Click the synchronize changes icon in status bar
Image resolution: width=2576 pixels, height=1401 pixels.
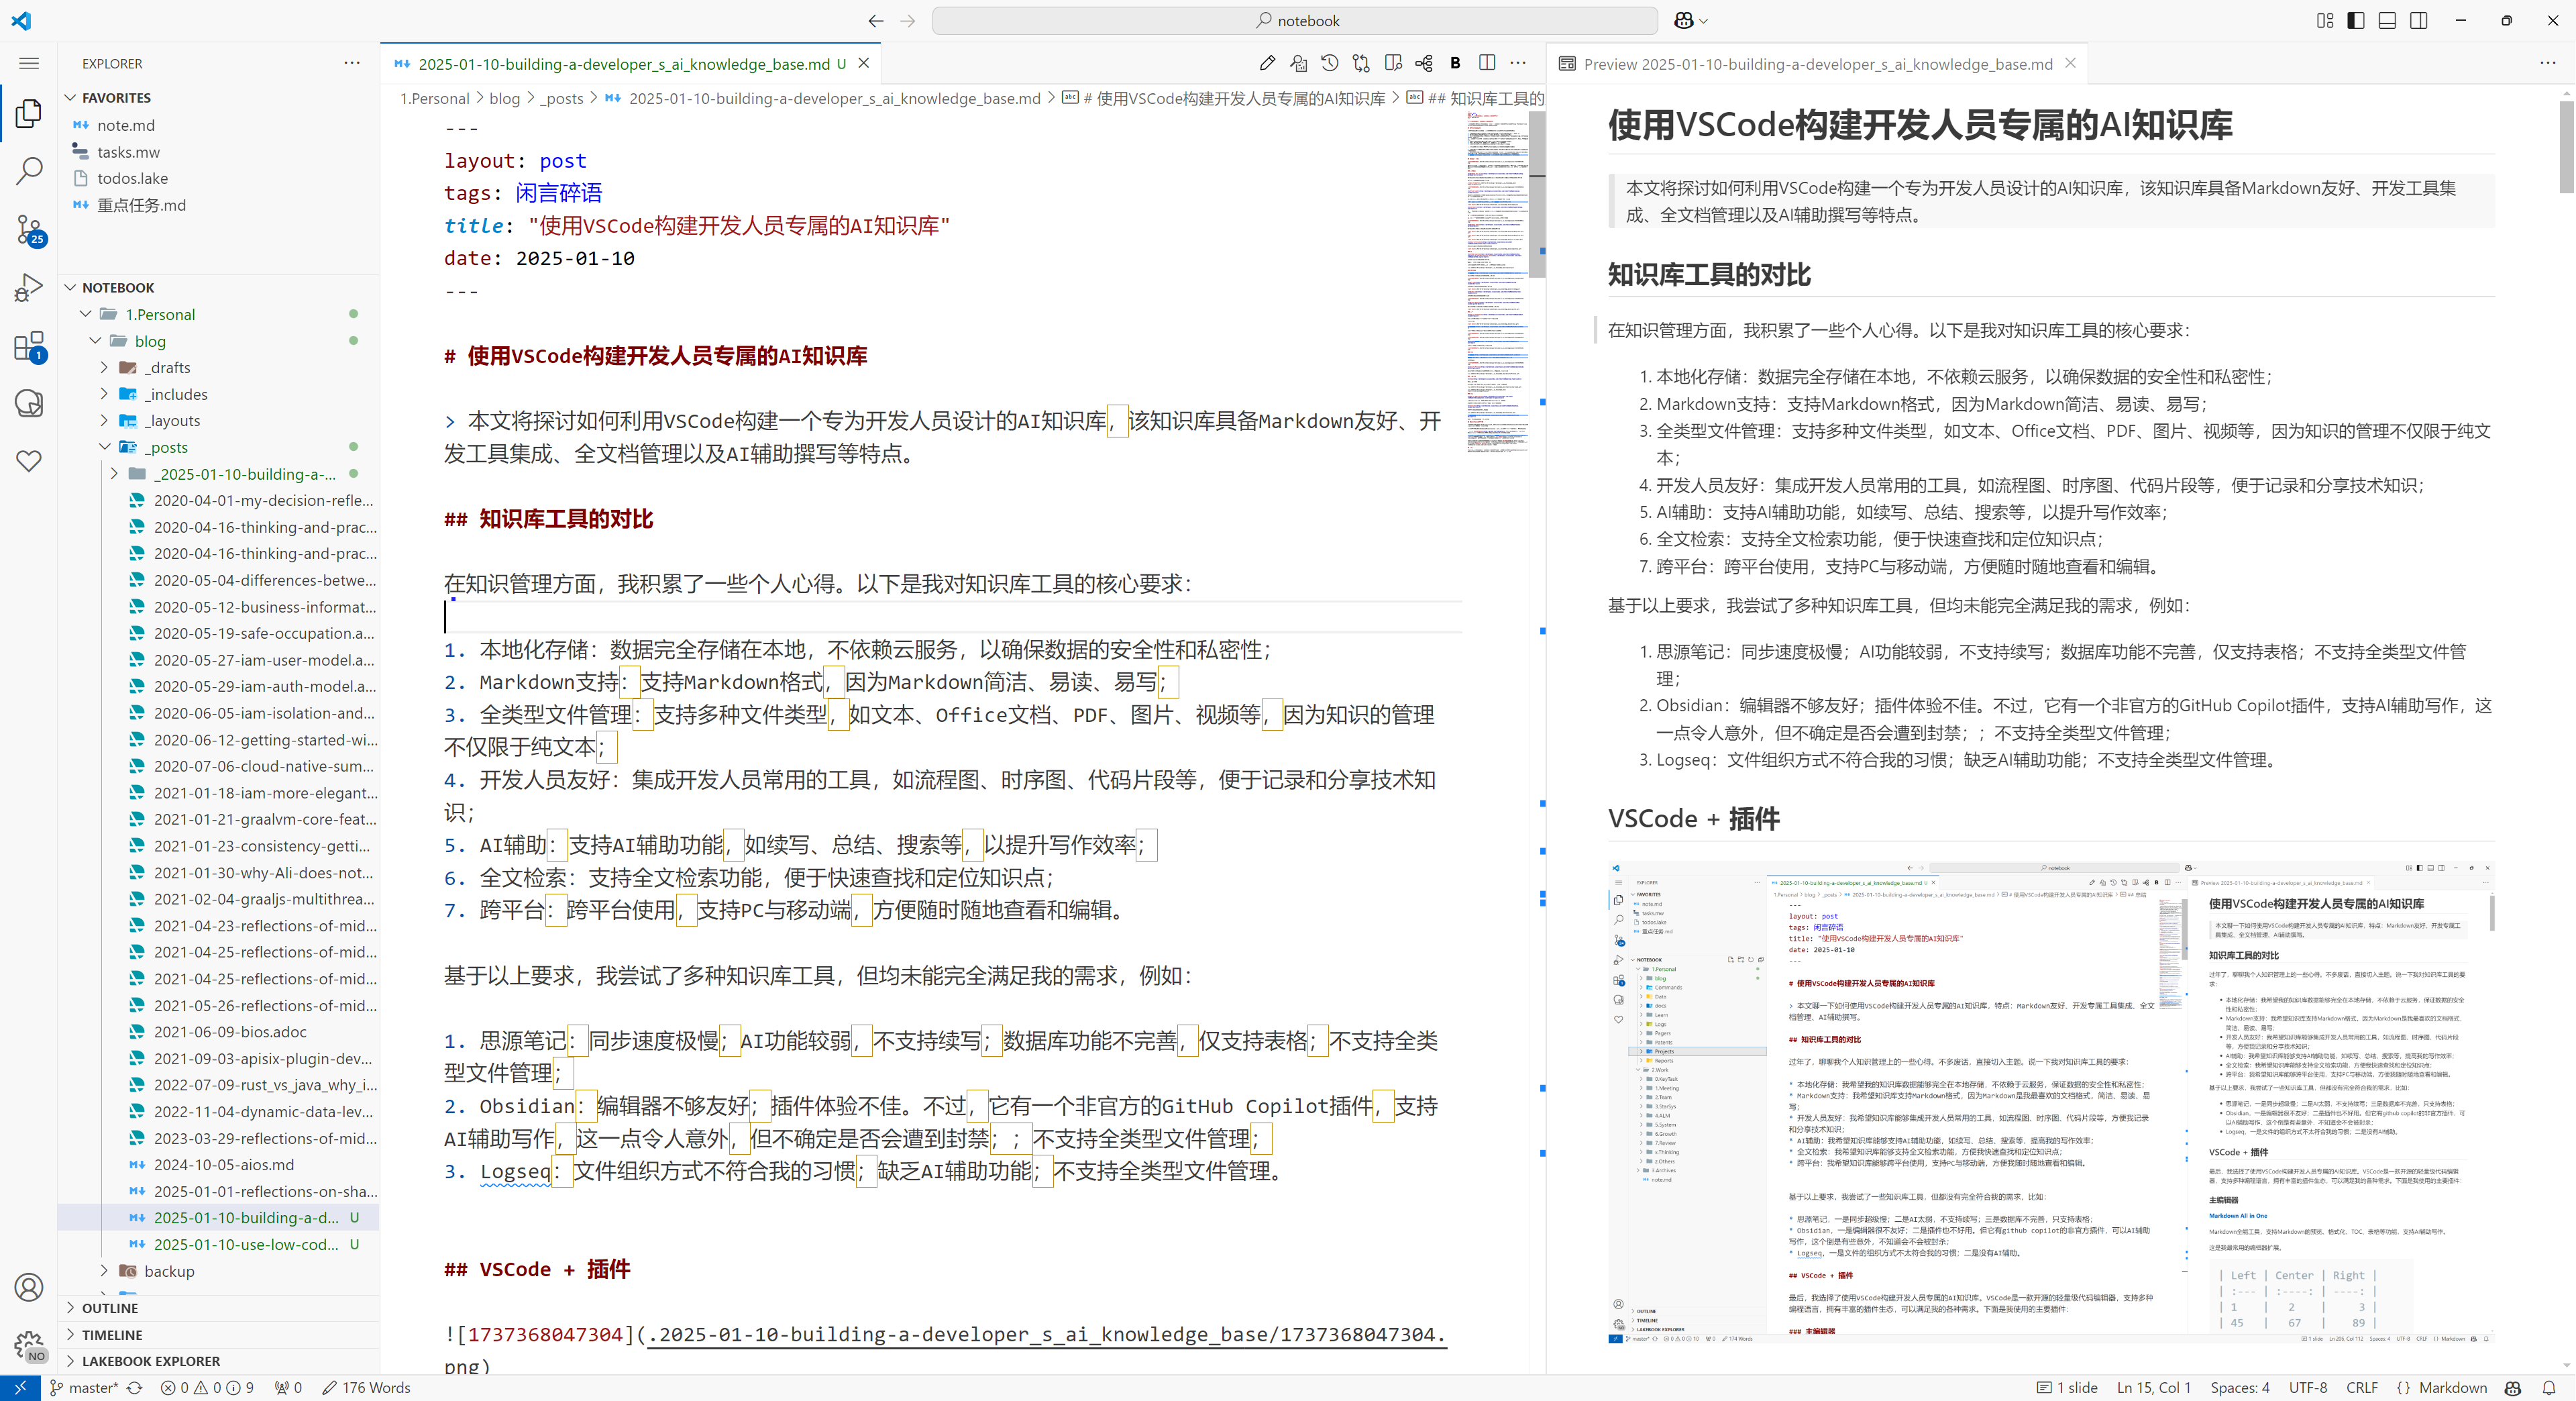pos(135,1388)
